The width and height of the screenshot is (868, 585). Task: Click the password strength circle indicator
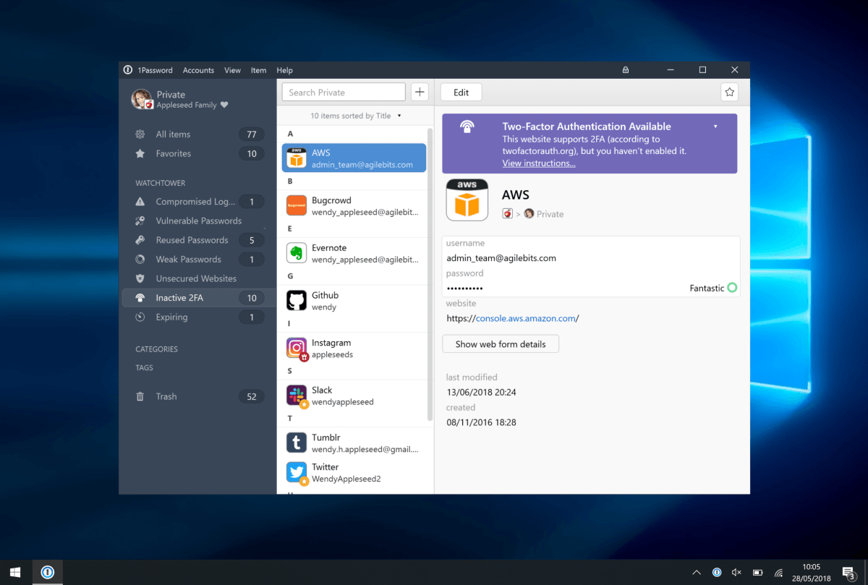pos(732,288)
